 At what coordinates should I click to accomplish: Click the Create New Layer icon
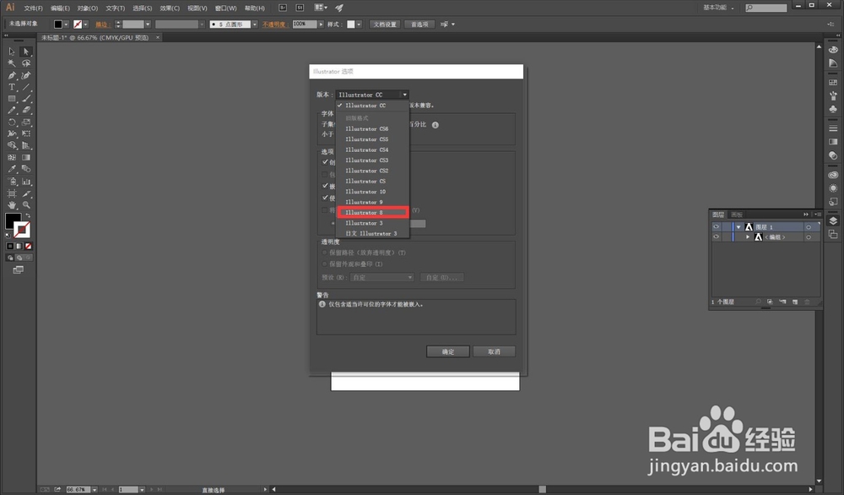[x=794, y=302]
